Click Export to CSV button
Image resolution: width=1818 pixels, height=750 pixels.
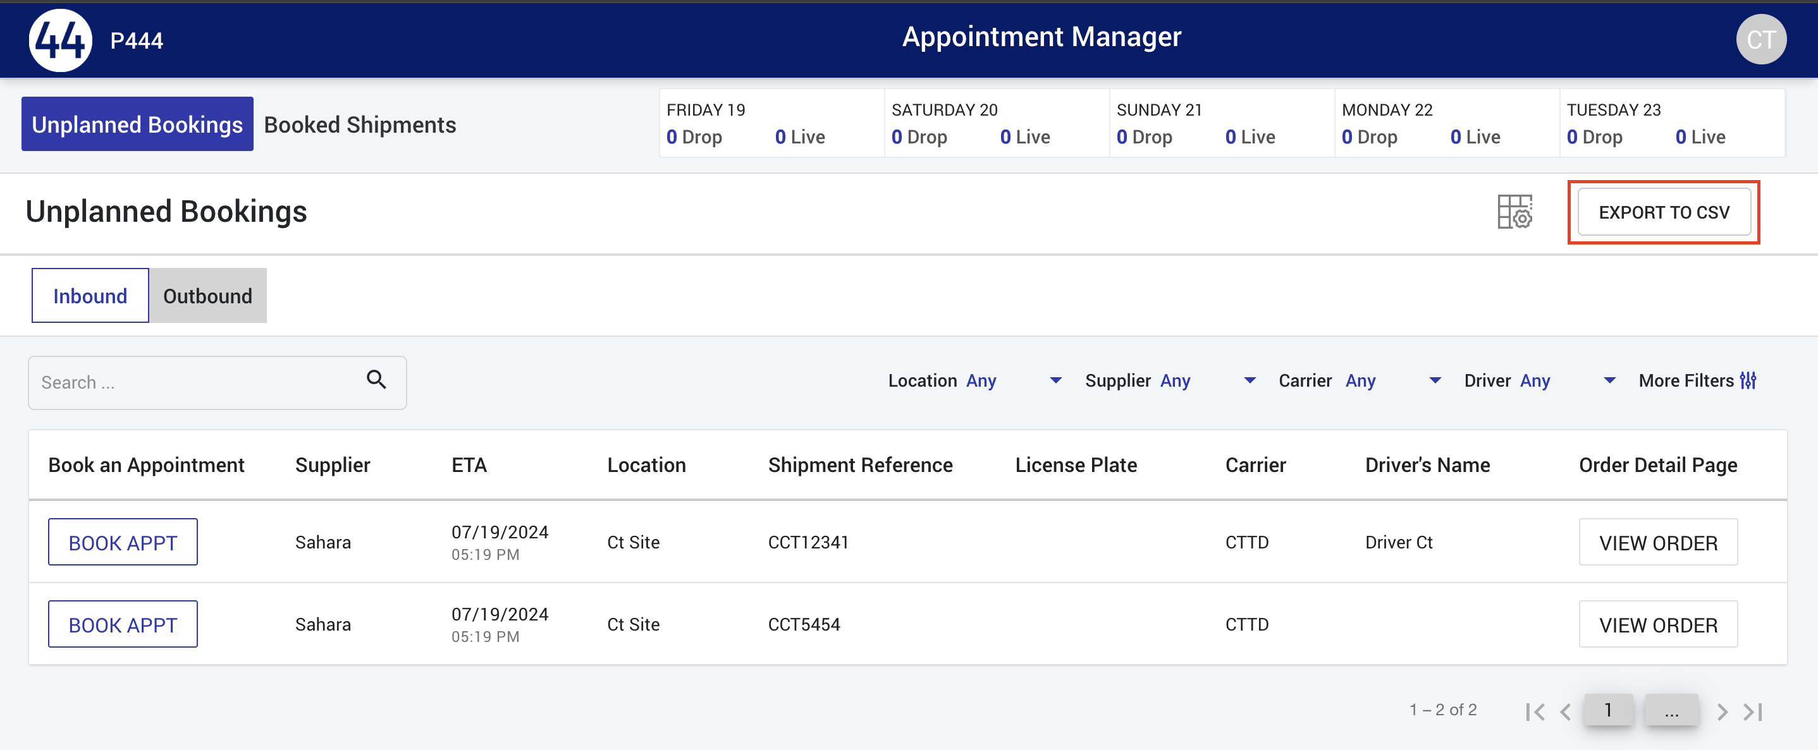click(x=1664, y=212)
